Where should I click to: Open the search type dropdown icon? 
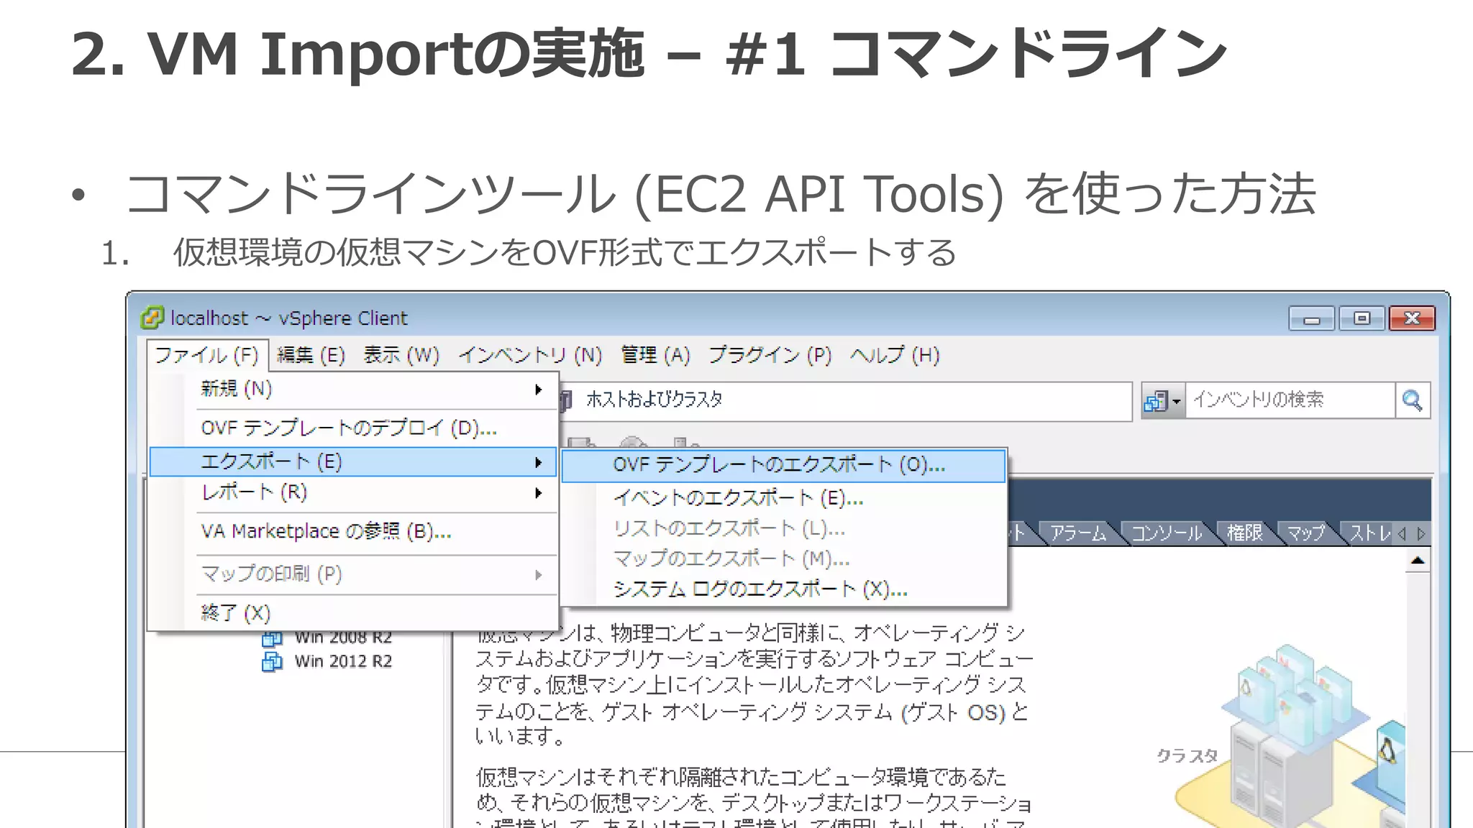point(1163,400)
